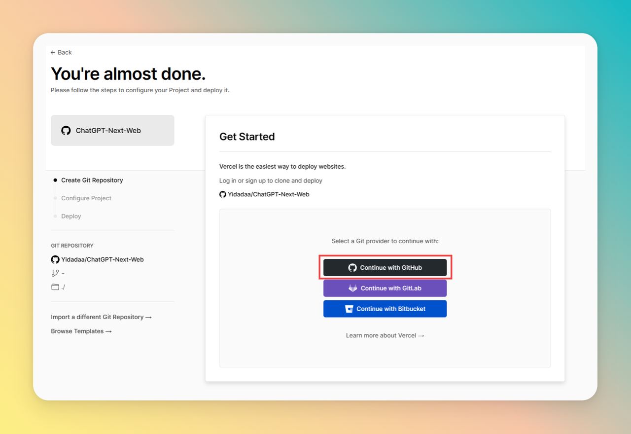631x434 pixels.
Task: Click the Bitbucket logo icon
Action: click(x=349, y=309)
